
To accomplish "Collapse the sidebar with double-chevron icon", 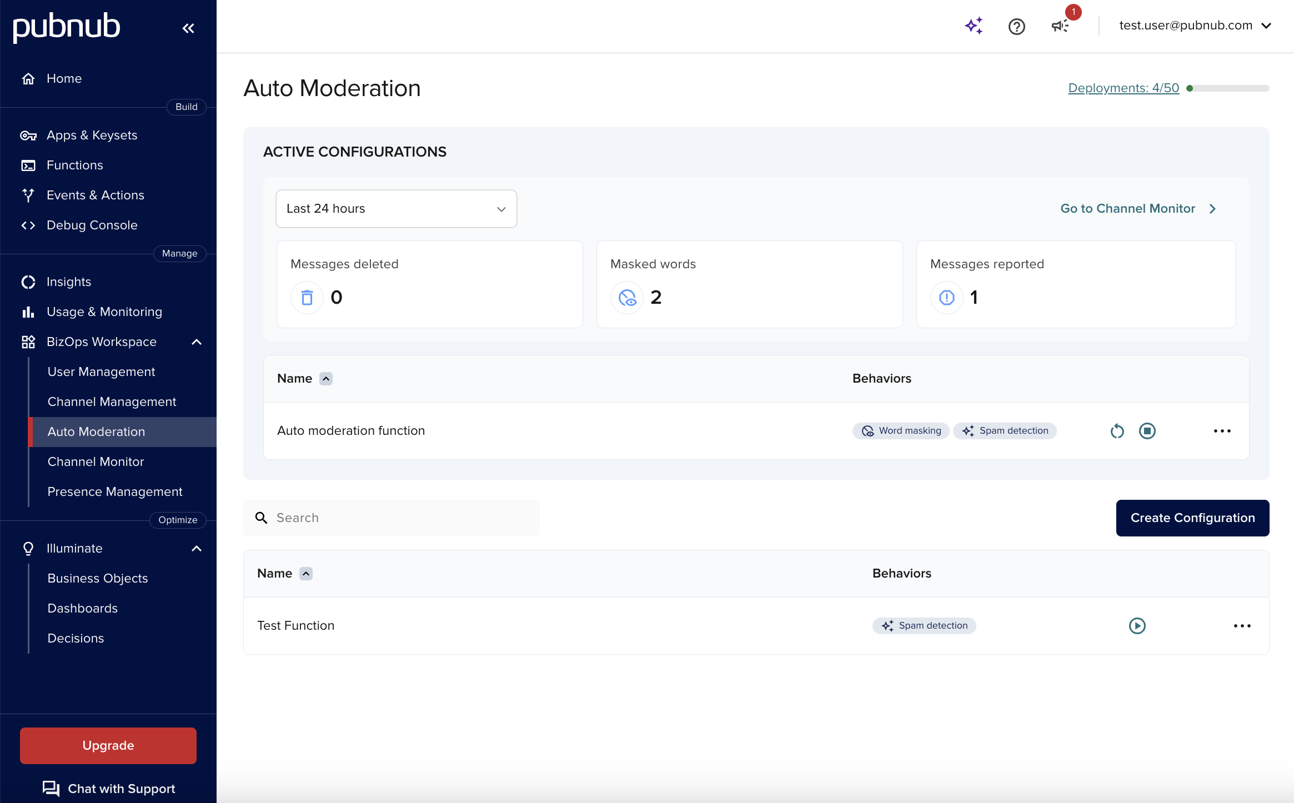I will (188, 28).
